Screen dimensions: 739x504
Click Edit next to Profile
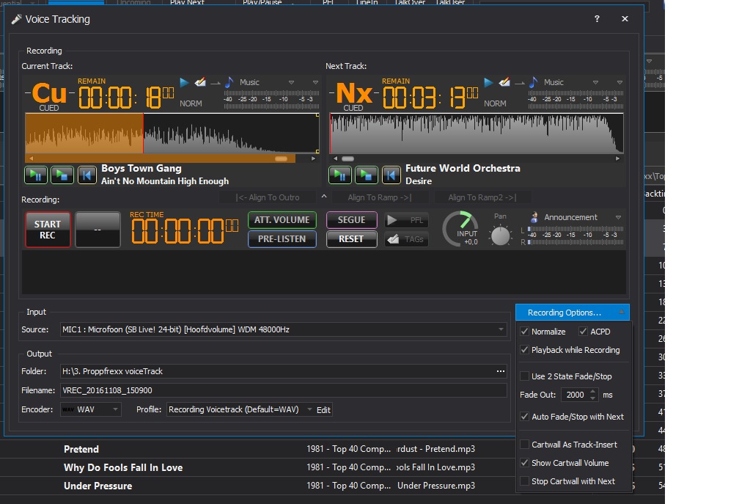pos(323,409)
